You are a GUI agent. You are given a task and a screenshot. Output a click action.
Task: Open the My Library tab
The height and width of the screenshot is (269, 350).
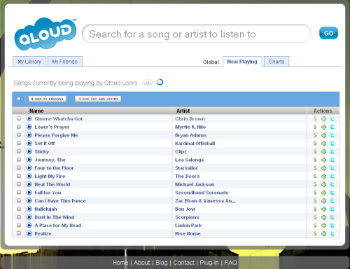[29, 62]
